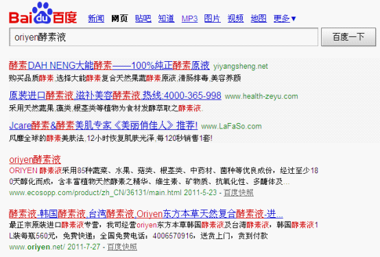The image size is (380, 257).
Task: Expand the 更多 dropdown menu
Action: coord(285,19)
